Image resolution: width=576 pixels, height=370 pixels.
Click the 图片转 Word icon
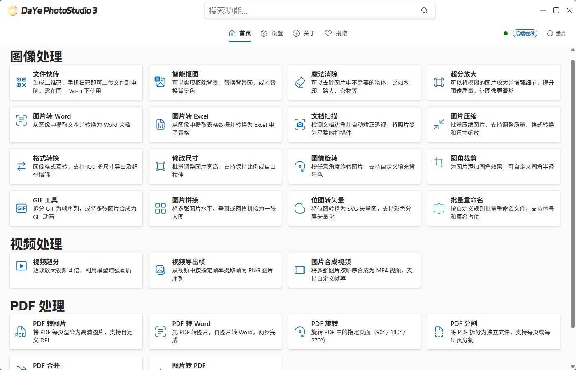(x=21, y=120)
